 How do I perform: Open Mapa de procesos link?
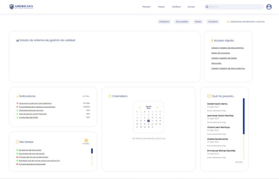221,53
